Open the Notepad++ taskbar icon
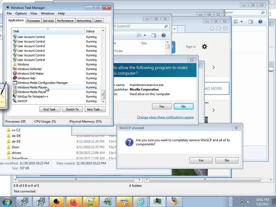This screenshot has width=276, height=207. [91, 202]
